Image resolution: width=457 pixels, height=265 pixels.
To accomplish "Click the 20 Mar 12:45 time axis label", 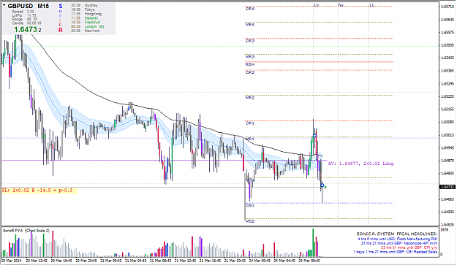I will point(37,261).
